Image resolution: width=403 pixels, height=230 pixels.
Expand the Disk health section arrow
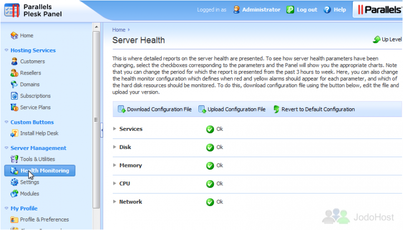point(115,147)
